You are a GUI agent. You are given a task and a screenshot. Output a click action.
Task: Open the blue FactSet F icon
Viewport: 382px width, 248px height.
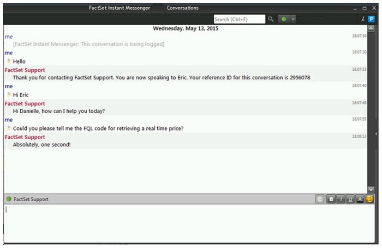tap(371, 19)
